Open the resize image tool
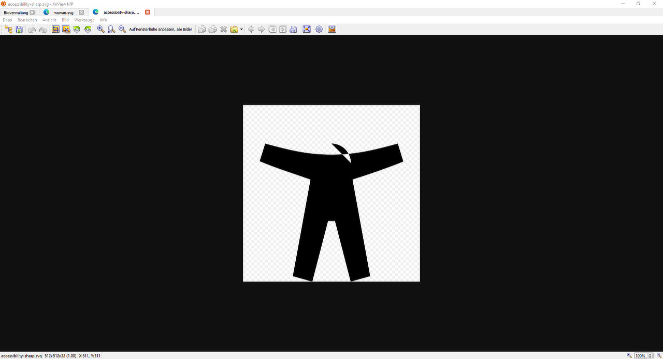Image resolution: width=663 pixels, height=359 pixels. [66, 29]
